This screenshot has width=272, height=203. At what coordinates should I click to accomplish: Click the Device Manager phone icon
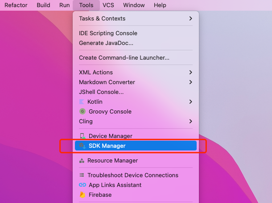point(82,136)
